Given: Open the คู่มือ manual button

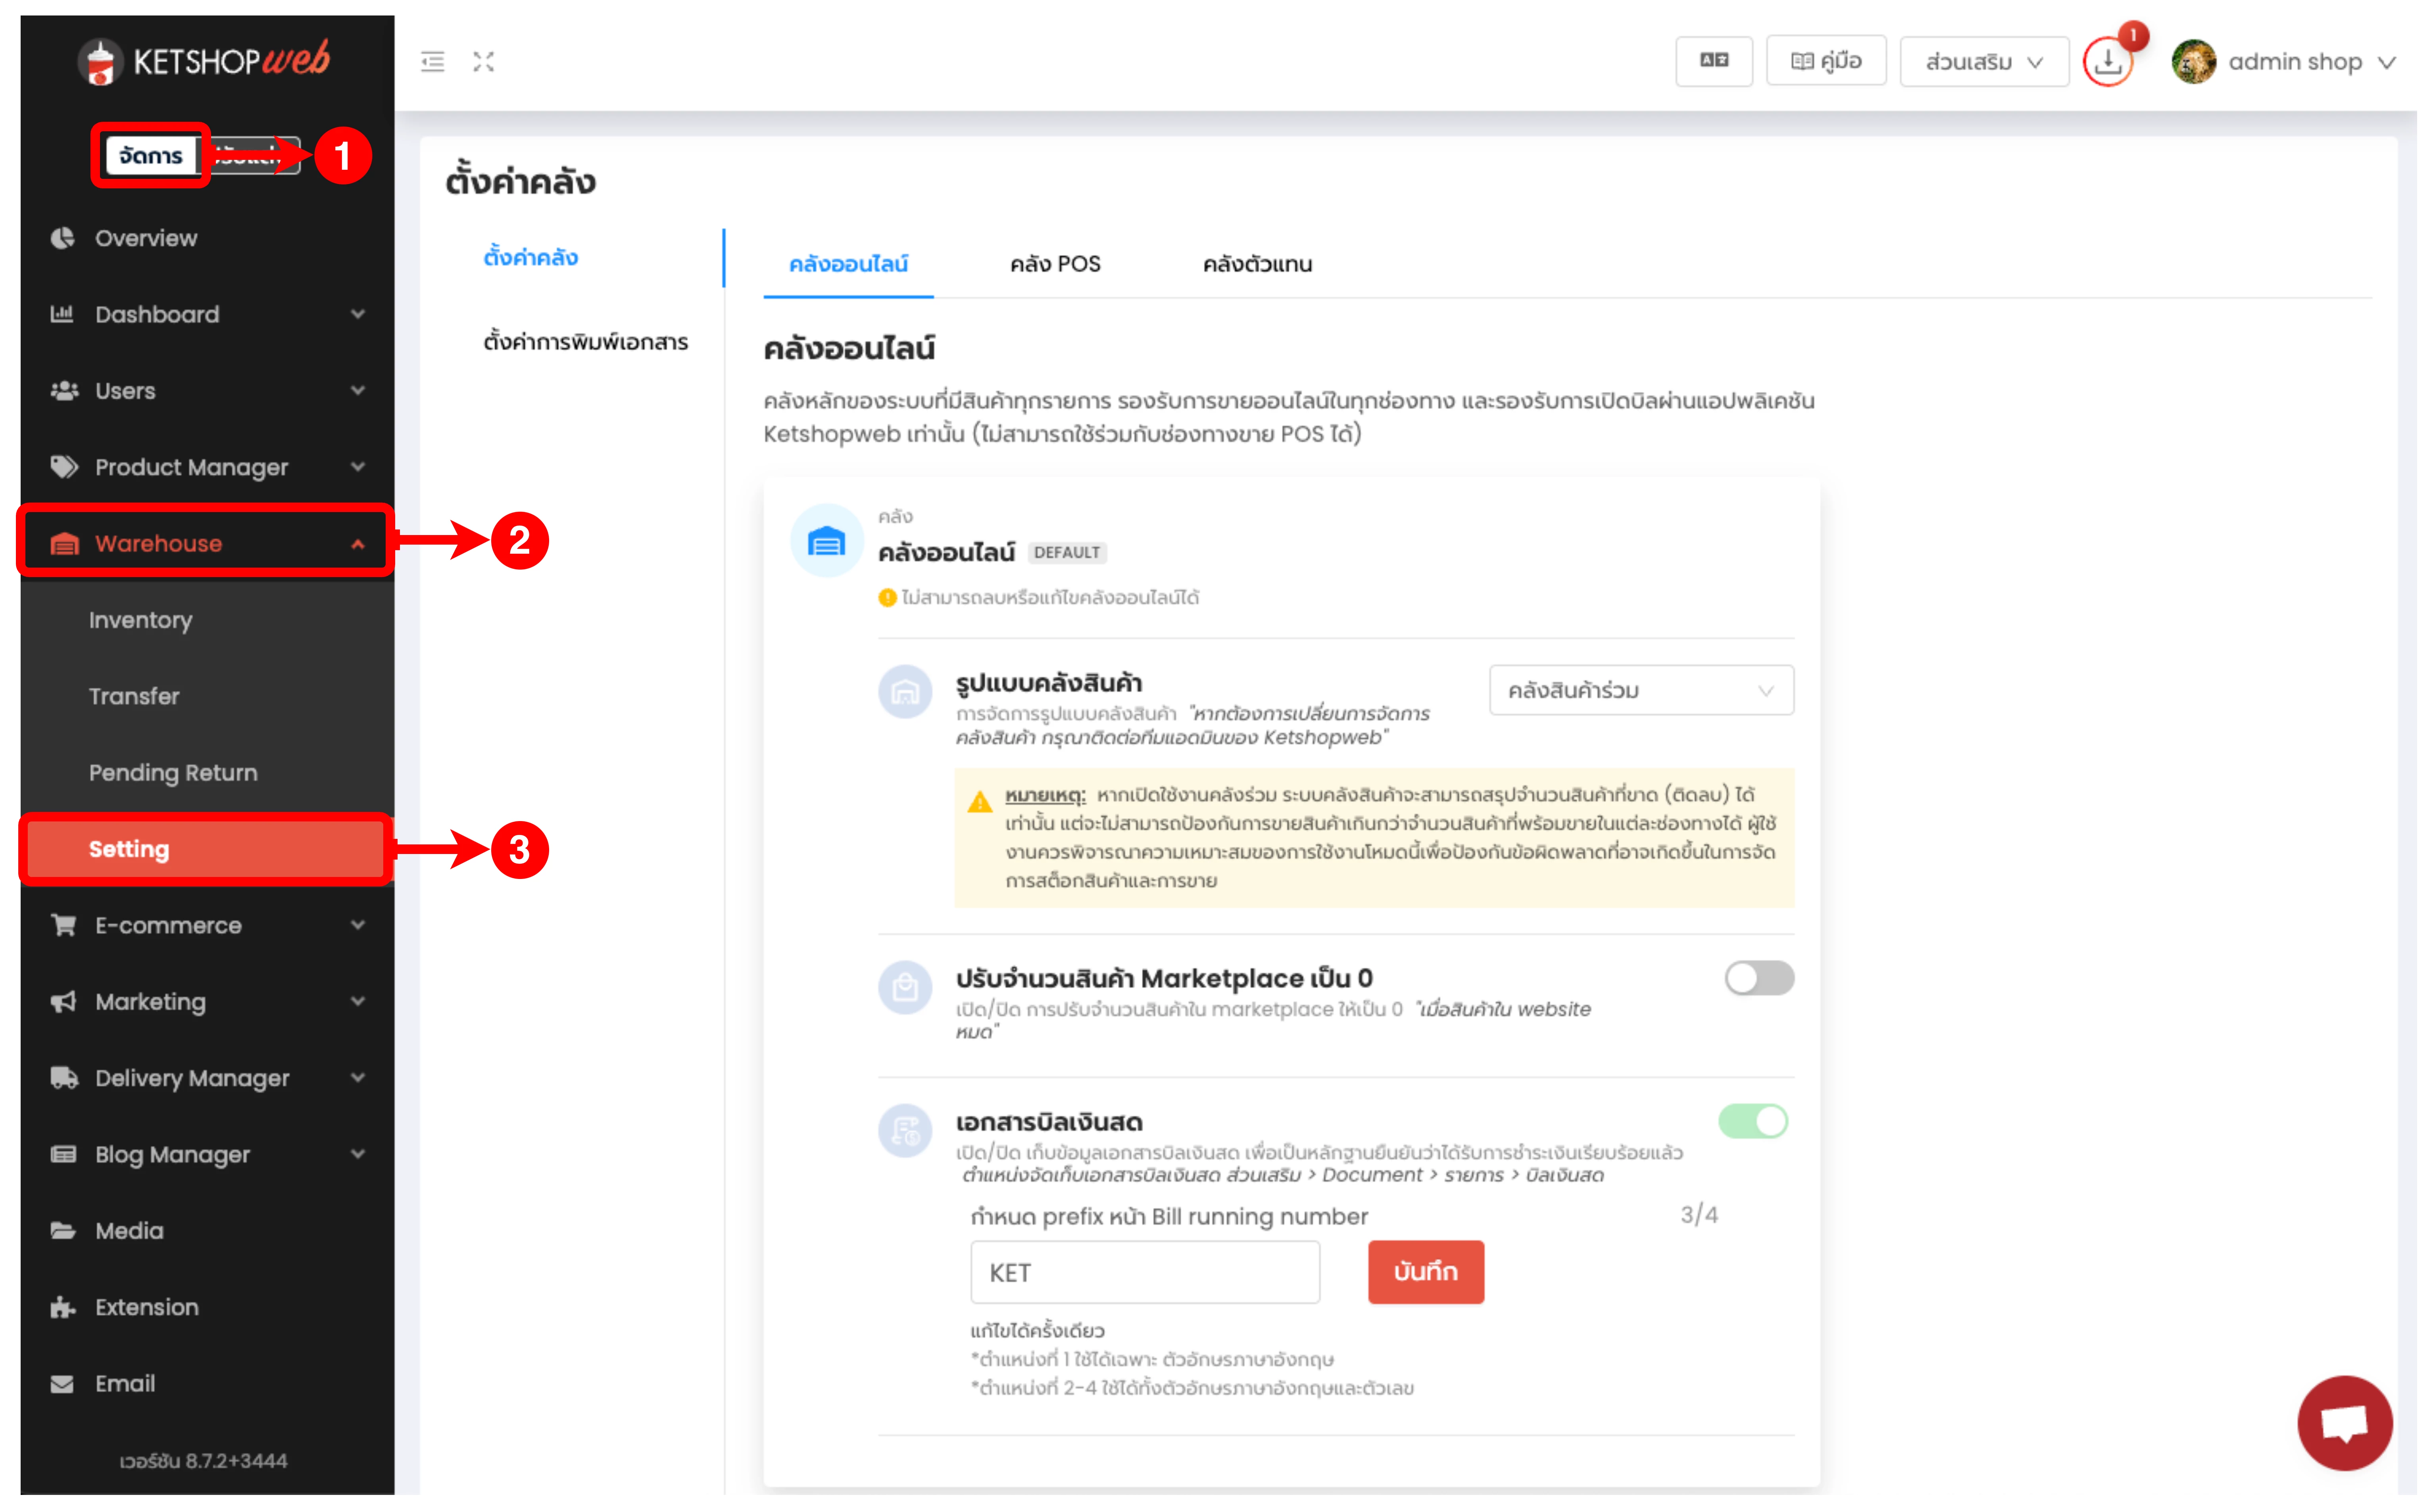Looking at the screenshot, I should [1826, 61].
